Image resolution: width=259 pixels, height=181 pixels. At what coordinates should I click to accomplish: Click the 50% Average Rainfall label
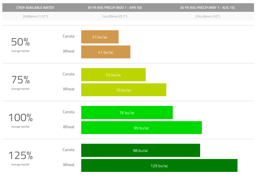(20, 44)
